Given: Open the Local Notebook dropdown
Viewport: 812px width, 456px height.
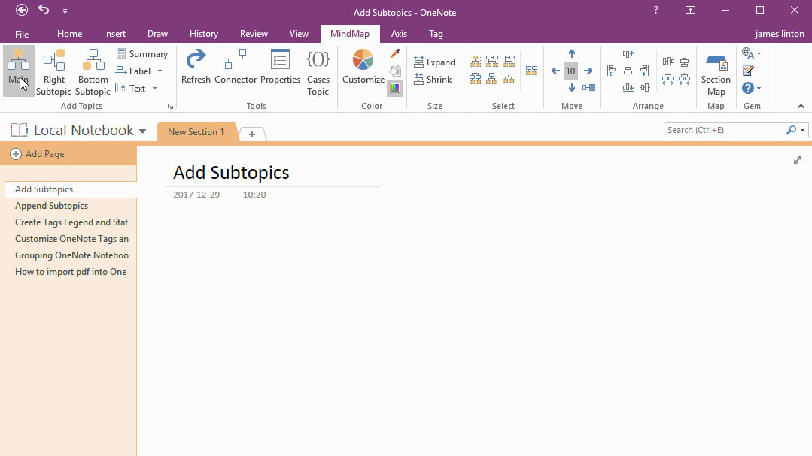Looking at the screenshot, I should [x=144, y=130].
